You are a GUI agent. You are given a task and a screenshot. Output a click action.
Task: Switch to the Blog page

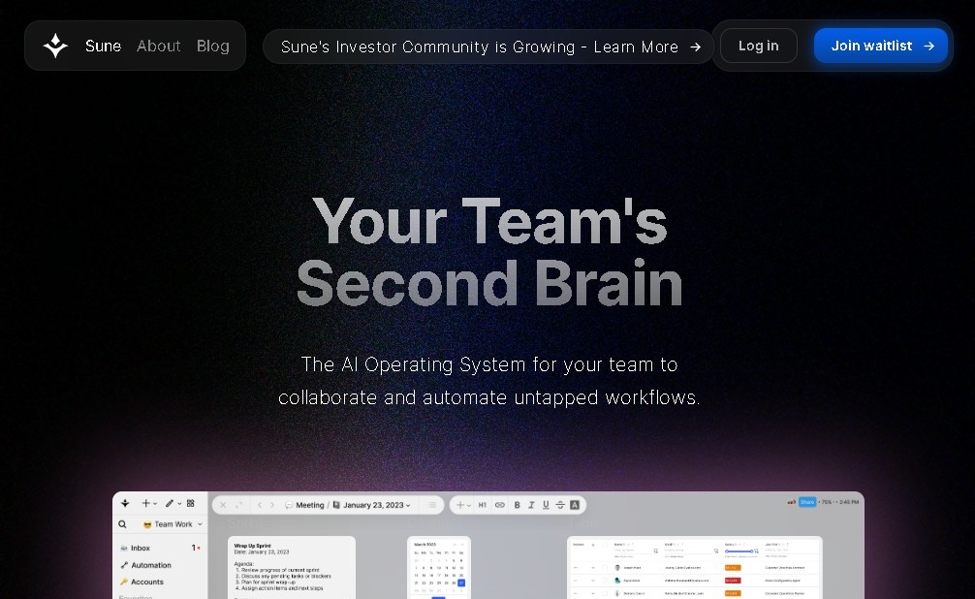212,46
